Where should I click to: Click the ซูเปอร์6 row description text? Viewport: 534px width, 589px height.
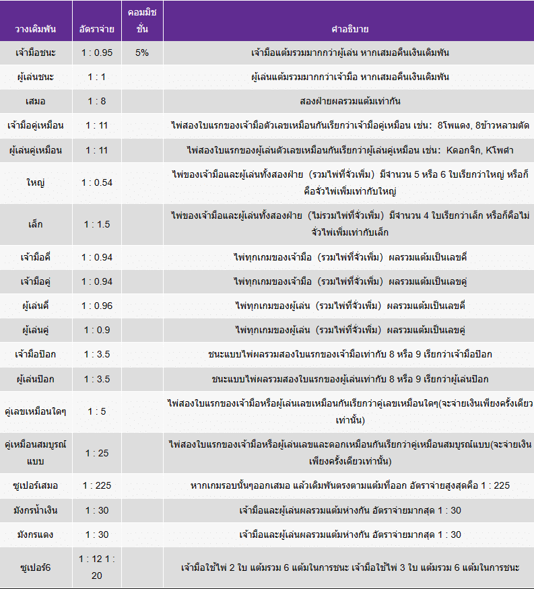(x=349, y=567)
